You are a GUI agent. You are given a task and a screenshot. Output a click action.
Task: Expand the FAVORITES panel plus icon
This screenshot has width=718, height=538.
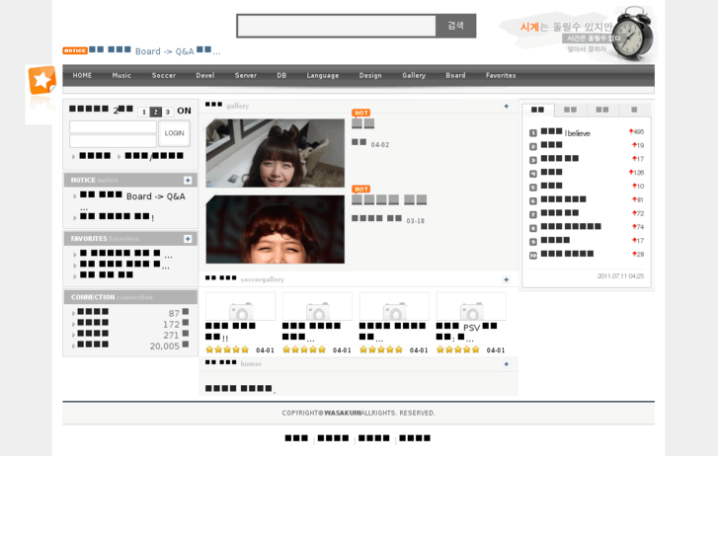(188, 239)
